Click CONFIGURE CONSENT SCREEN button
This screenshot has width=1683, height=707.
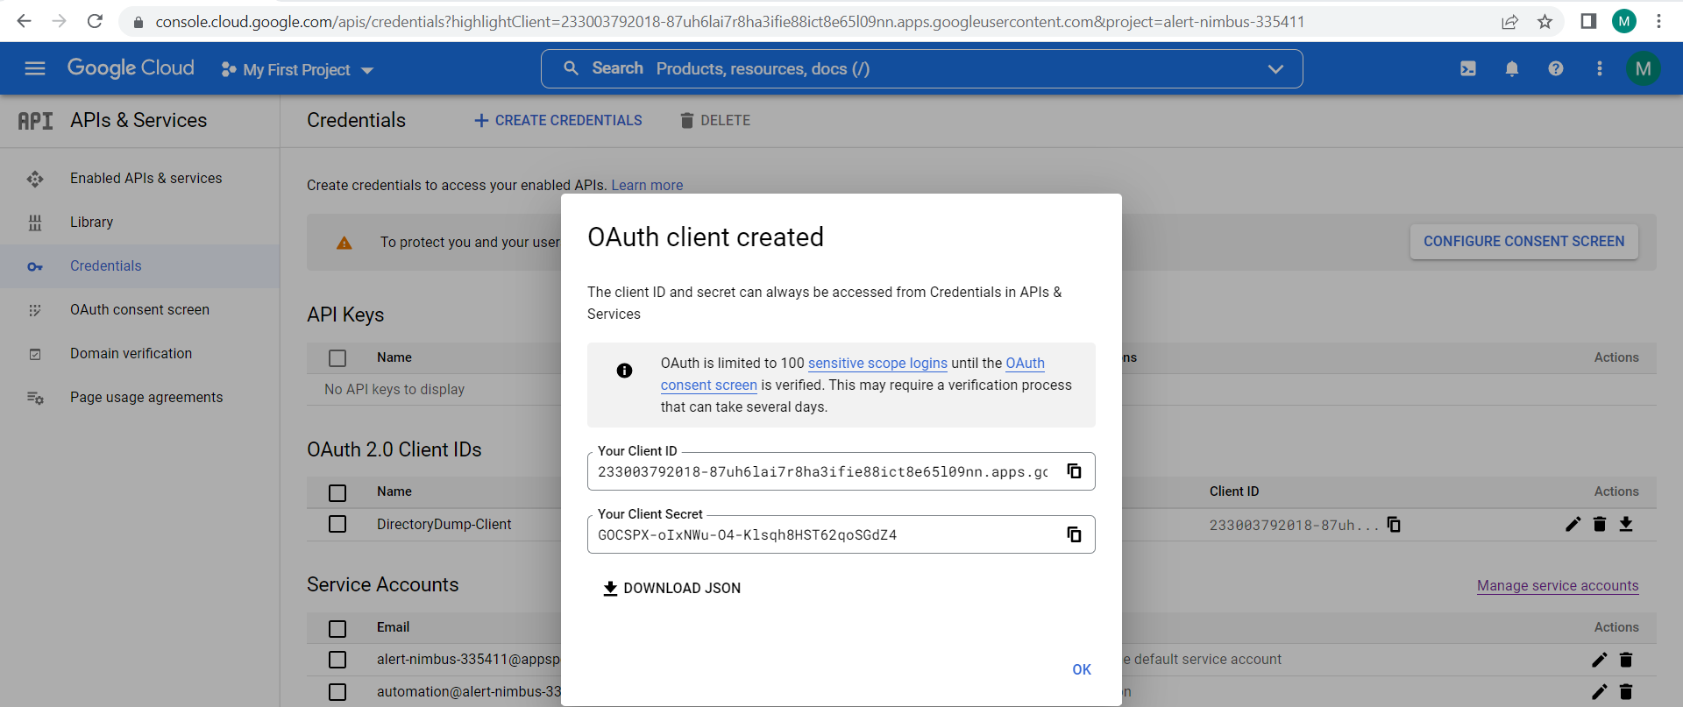1523,242
